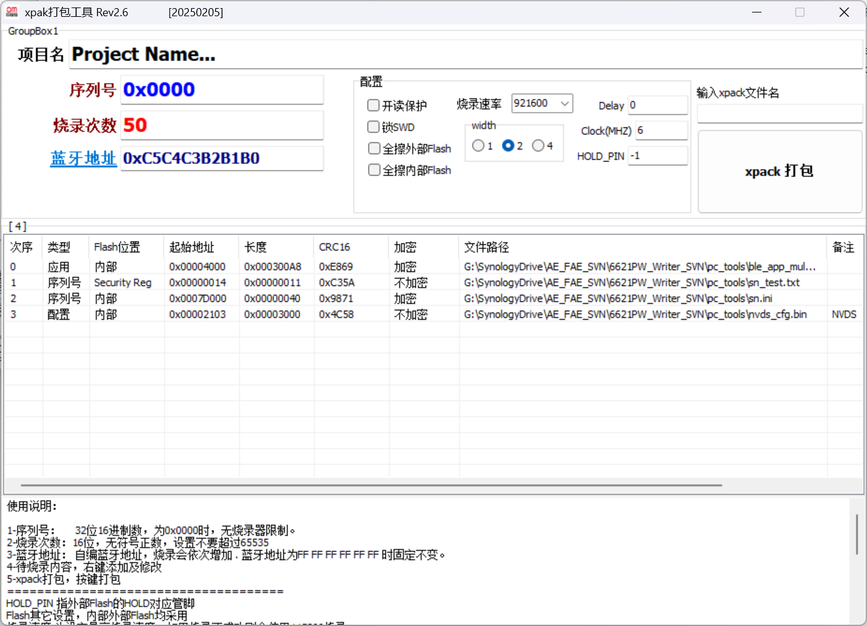Enable the 开读保护 read protection checkbox
Viewport: 867px width, 626px height.
click(x=374, y=105)
